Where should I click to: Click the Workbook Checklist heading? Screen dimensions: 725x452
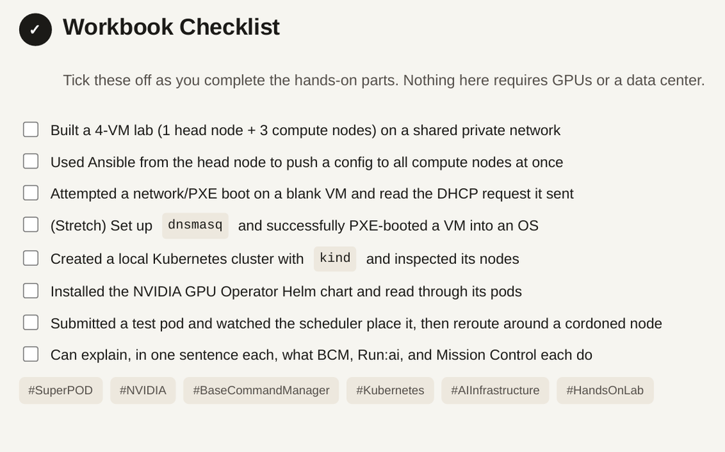171,28
